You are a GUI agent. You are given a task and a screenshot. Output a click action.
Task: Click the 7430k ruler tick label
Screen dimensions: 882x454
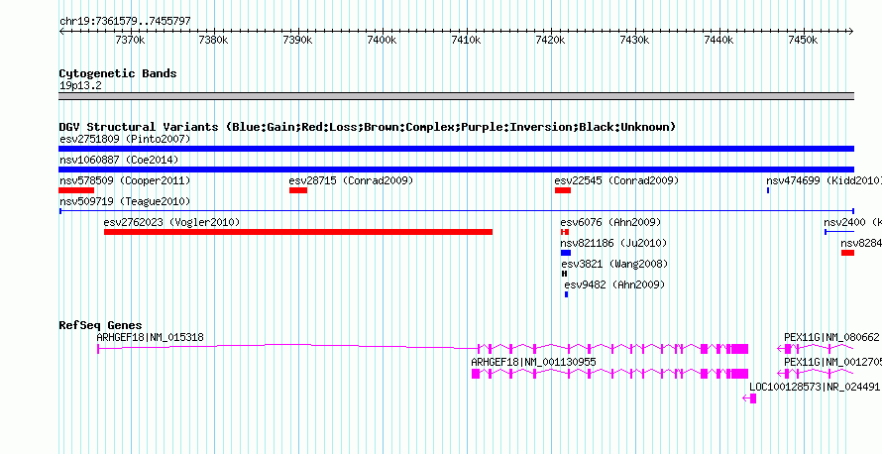[x=634, y=40]
